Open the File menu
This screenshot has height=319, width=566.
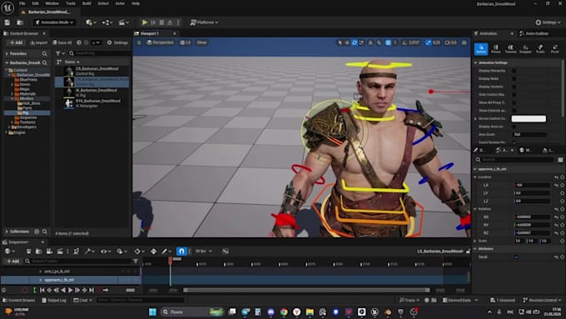pos(22,3)
